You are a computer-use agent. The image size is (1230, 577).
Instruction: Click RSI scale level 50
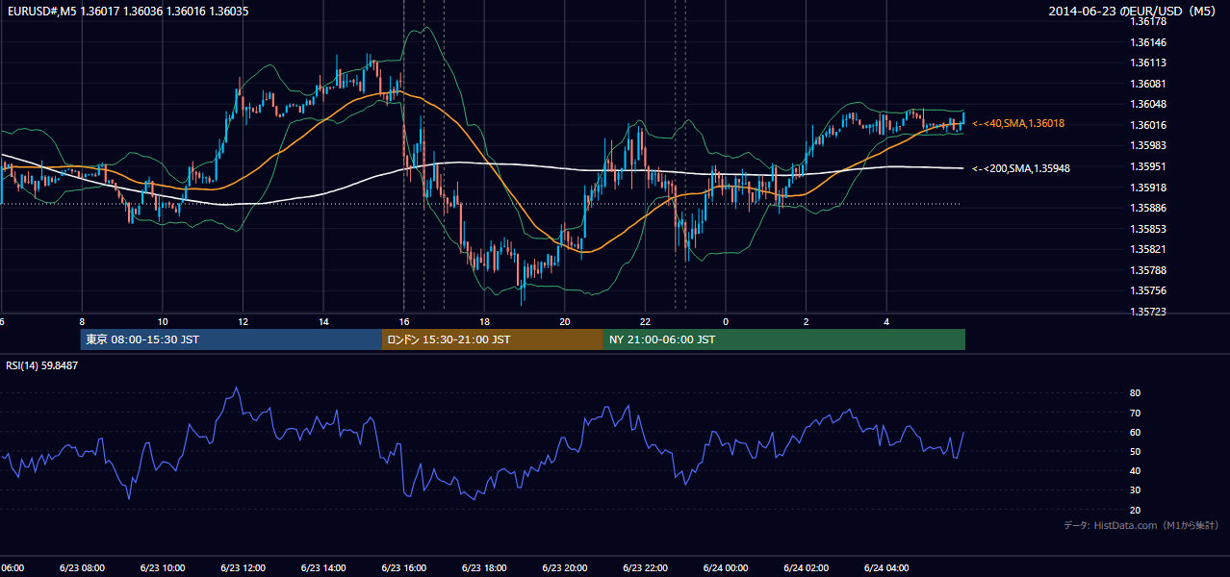click(1136, 451)
